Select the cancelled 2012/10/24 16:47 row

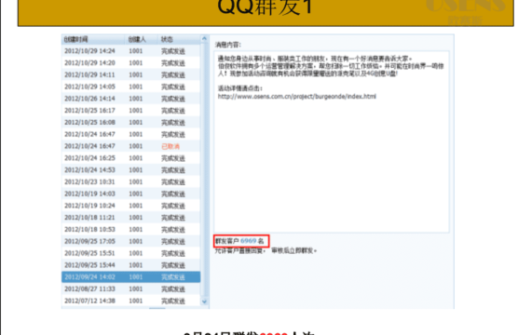coord(131,146)
